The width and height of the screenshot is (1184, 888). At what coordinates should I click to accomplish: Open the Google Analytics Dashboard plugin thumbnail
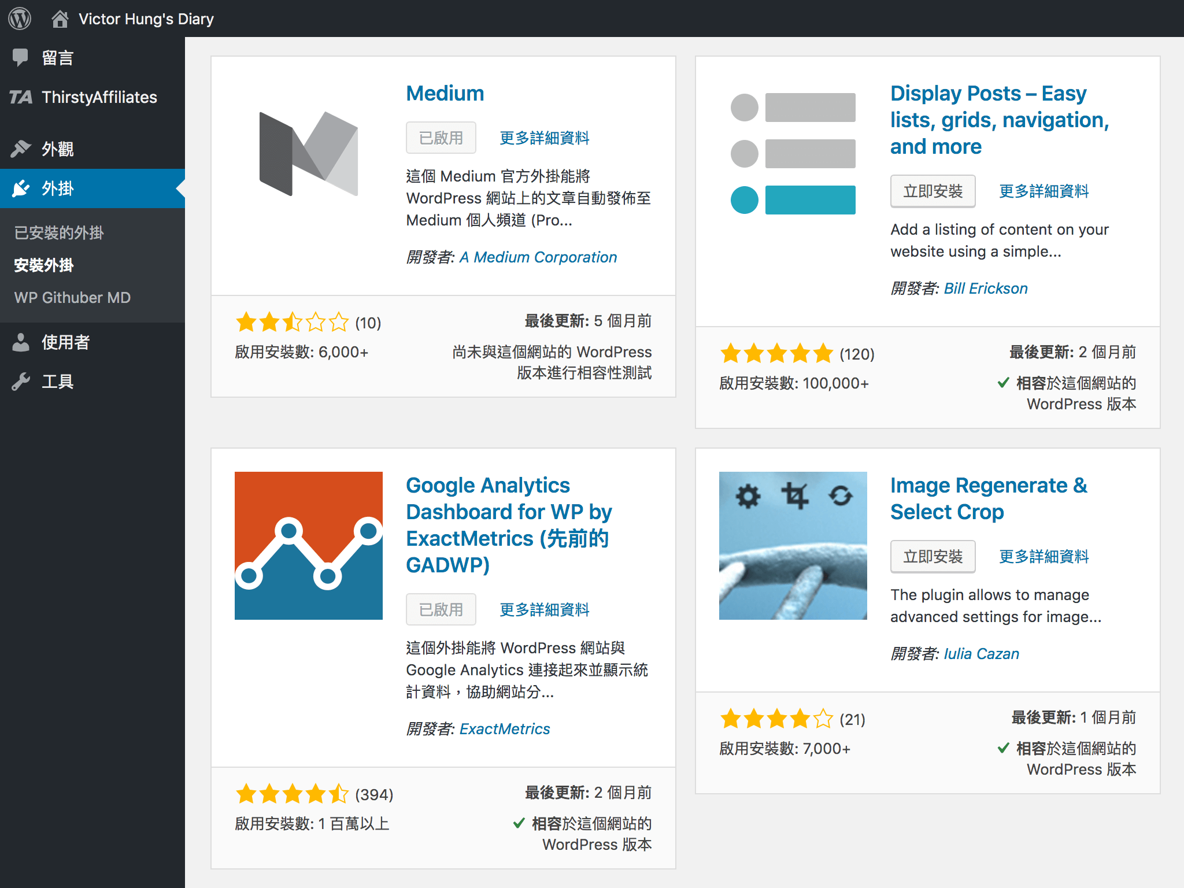click(309, 546)
